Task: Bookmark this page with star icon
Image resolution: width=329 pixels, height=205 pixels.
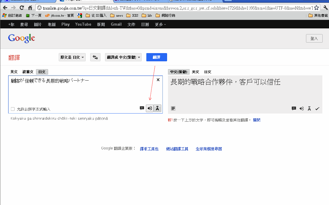Action: coord(317,8)
